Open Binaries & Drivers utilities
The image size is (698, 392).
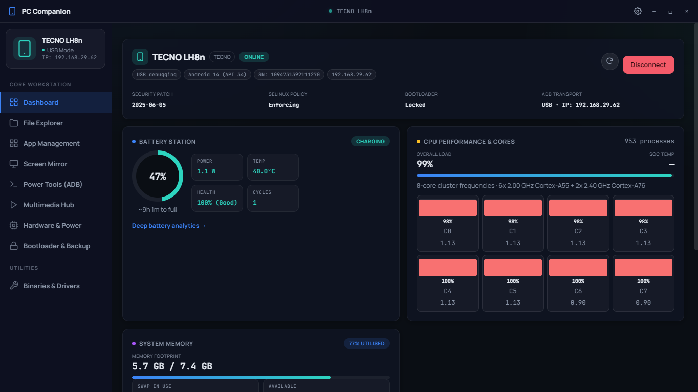pyautogui.click(x=56, y=286)
